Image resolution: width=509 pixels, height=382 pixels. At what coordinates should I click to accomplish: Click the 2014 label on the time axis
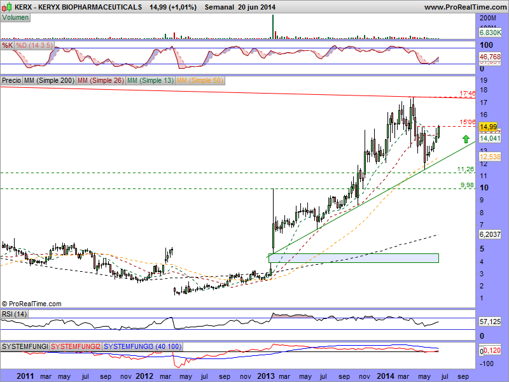[x=386, y=376]
